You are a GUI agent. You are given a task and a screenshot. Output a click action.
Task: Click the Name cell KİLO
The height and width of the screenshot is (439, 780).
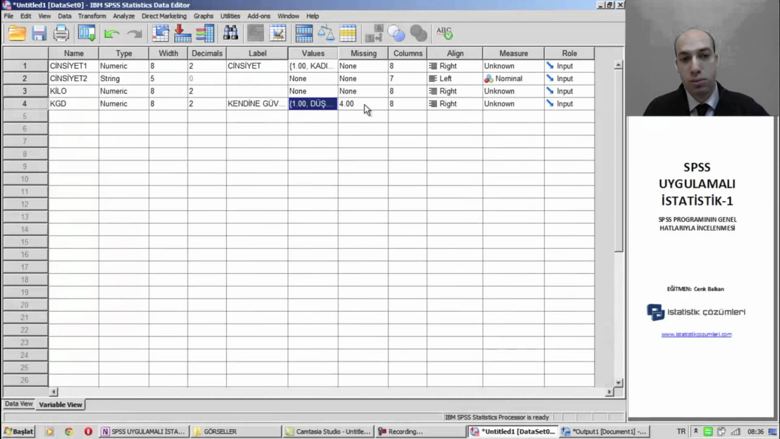point(74,91)
